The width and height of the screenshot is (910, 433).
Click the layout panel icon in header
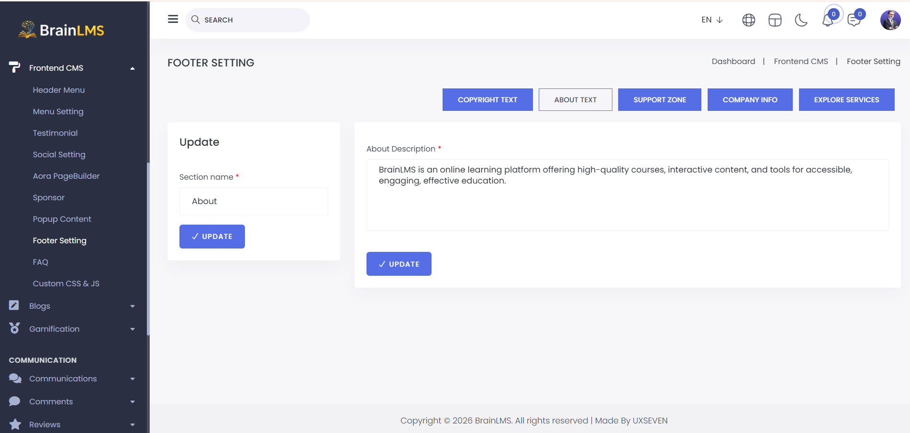(x=775, y=20)
